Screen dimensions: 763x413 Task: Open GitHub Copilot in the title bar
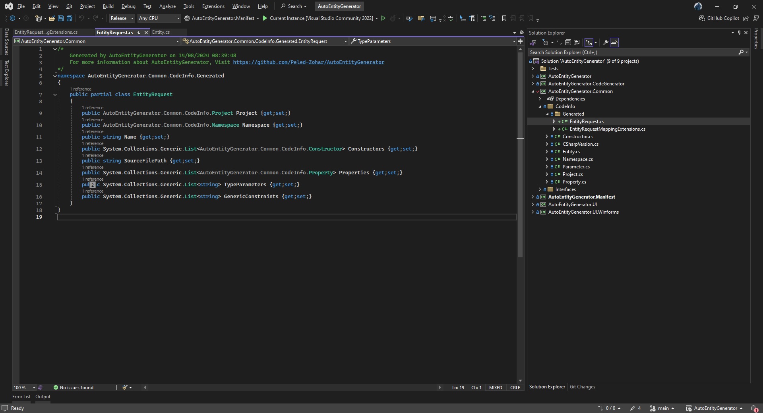pos(719,18)
